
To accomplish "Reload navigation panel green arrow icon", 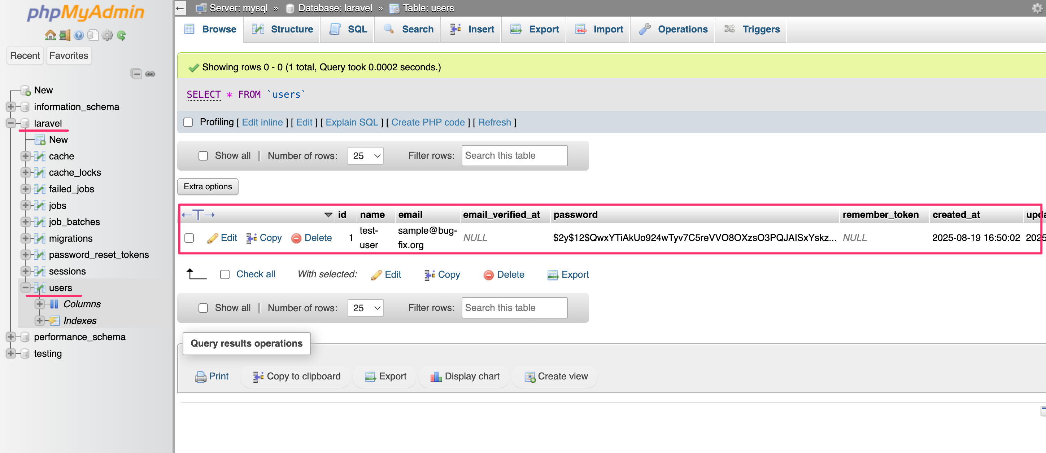I will coord(121,35).
